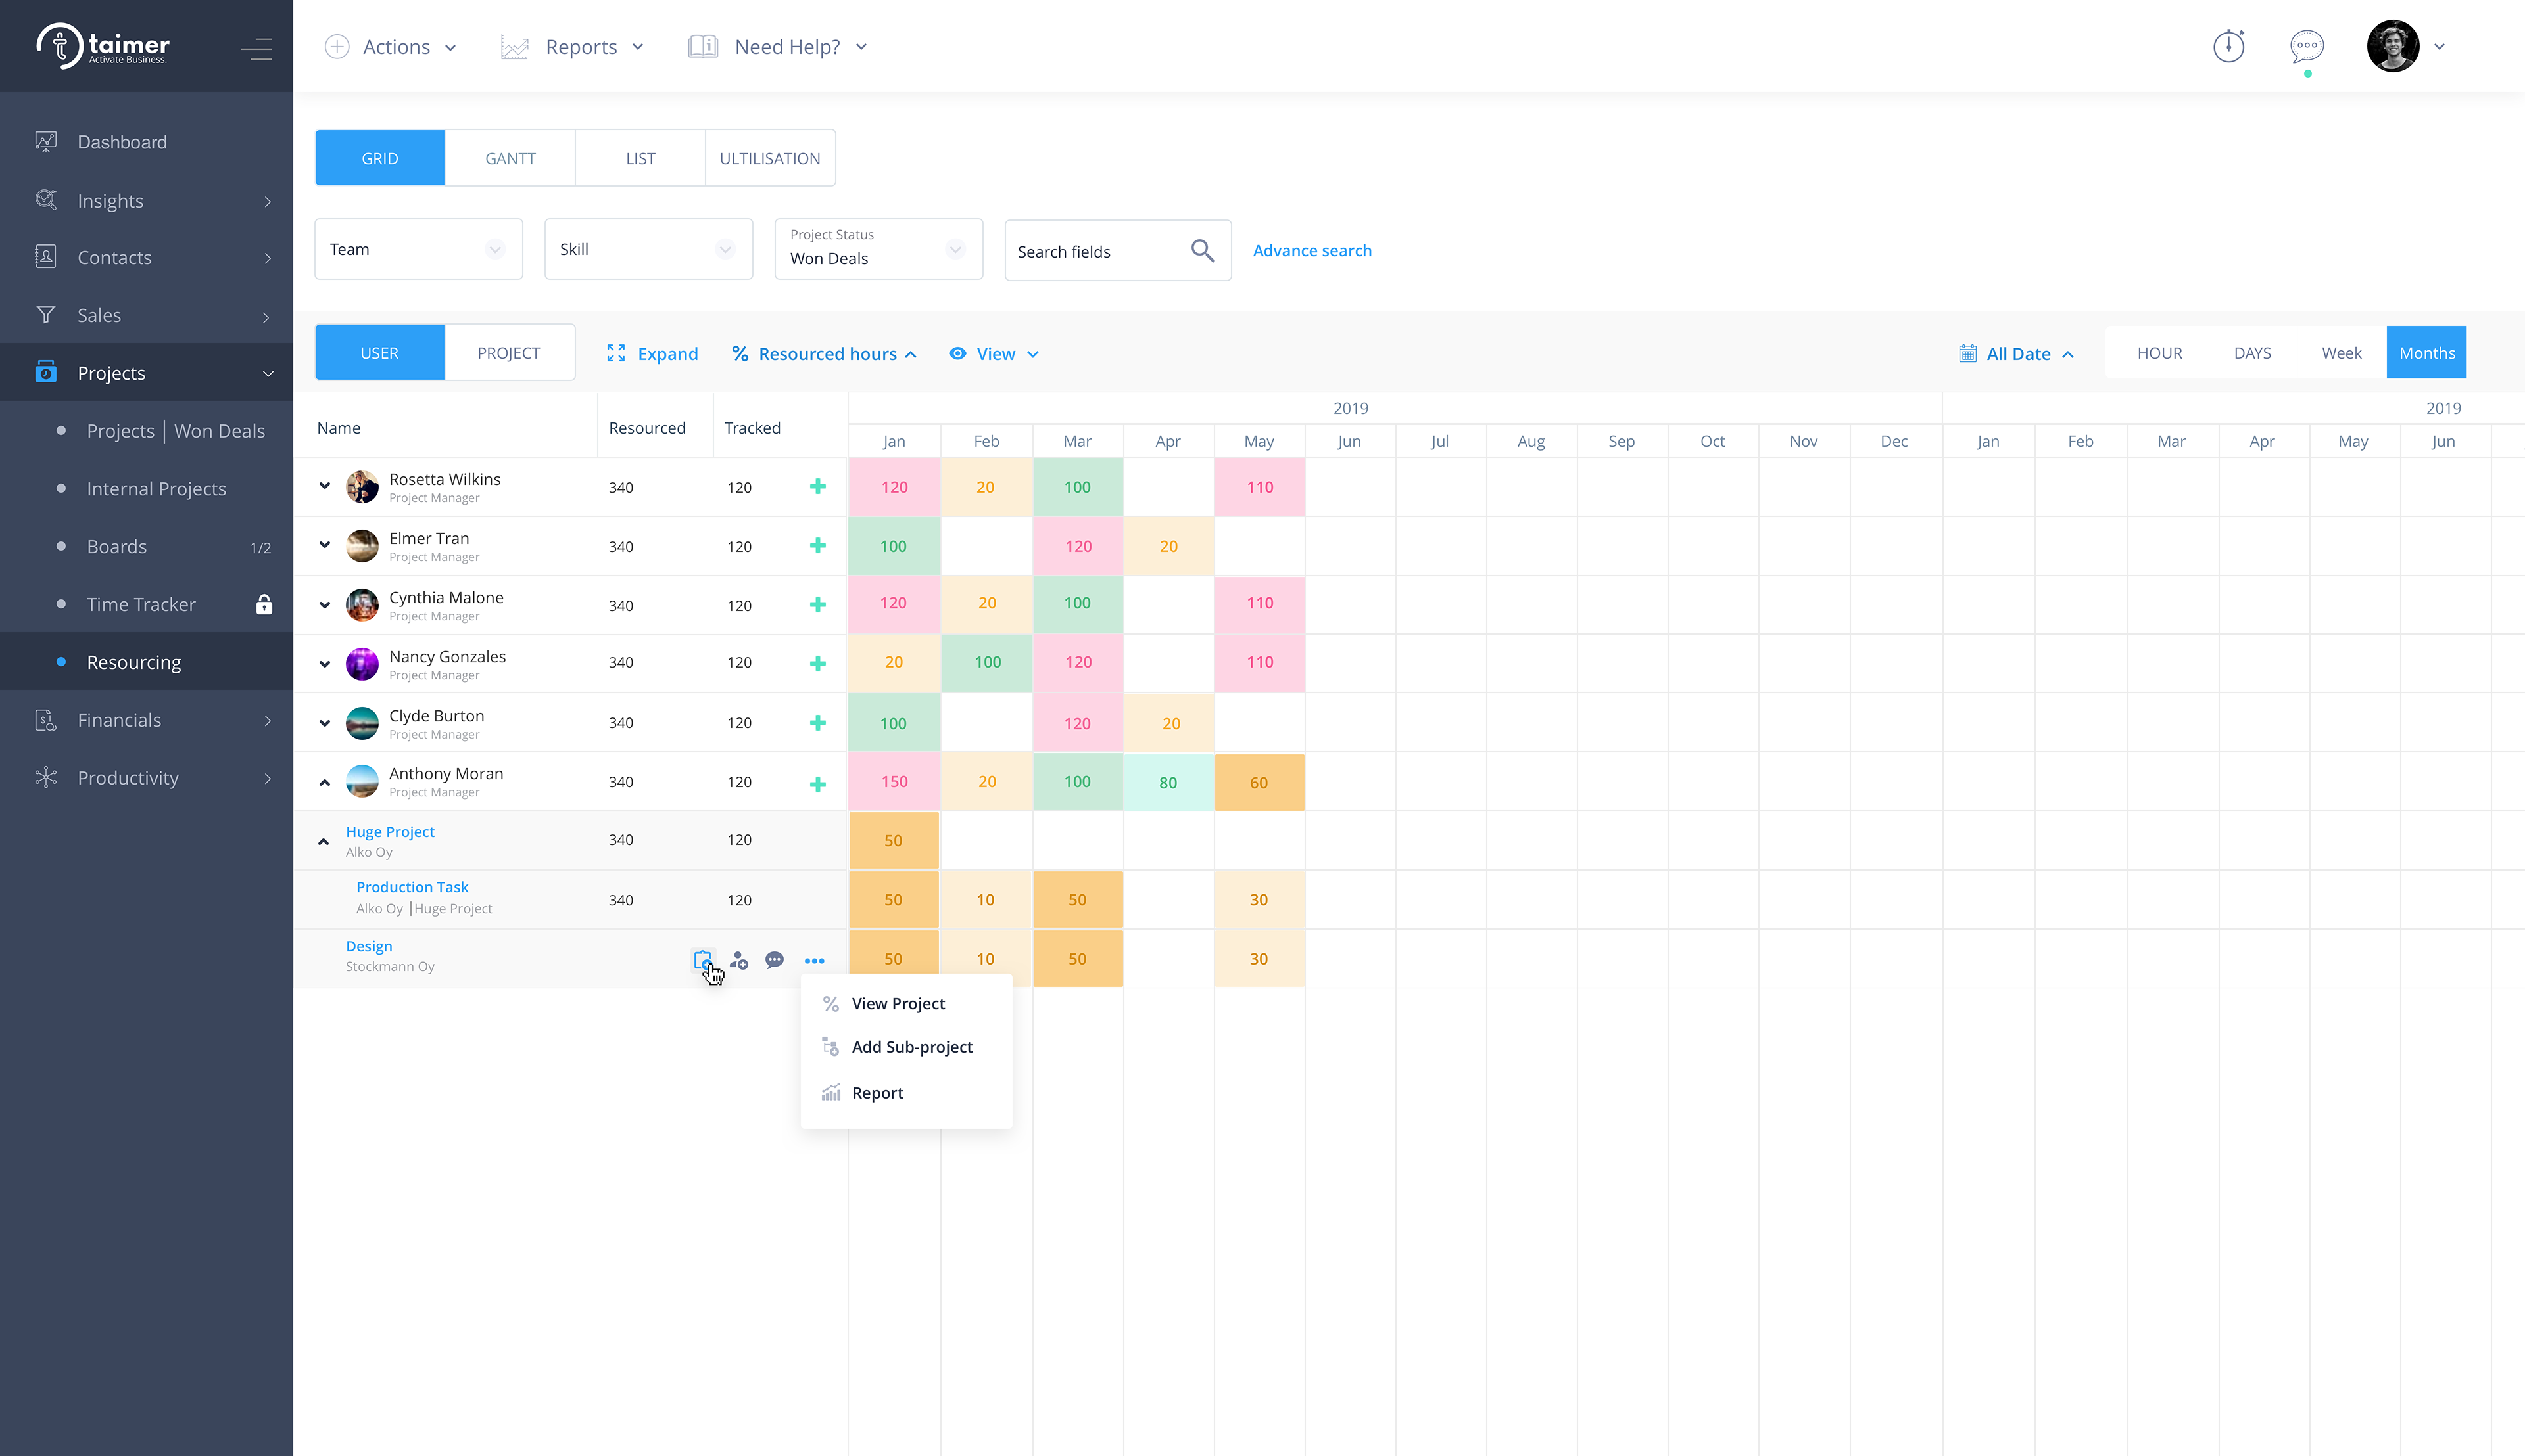This screenshot has width=2525, height=1456.
Task: Click the Reports chart icon
Action: (514, 47)
